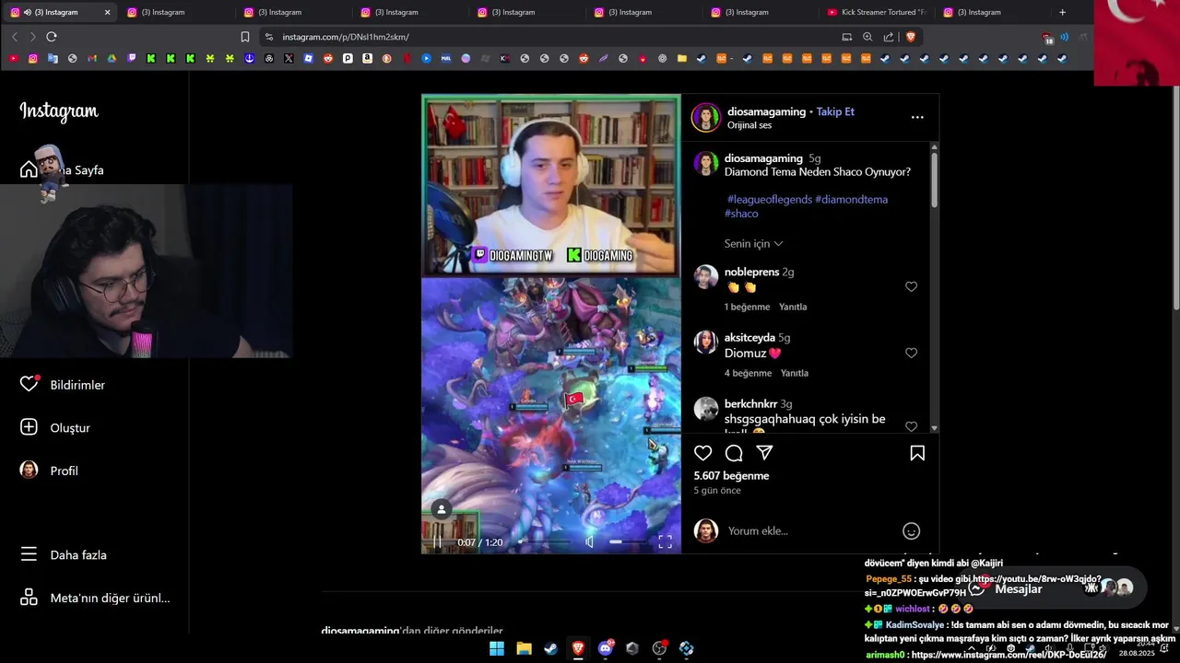This screenshot has height=663, width=1180.
Task: Open the Google Drive bookmark
Action: tap(112, 58)
